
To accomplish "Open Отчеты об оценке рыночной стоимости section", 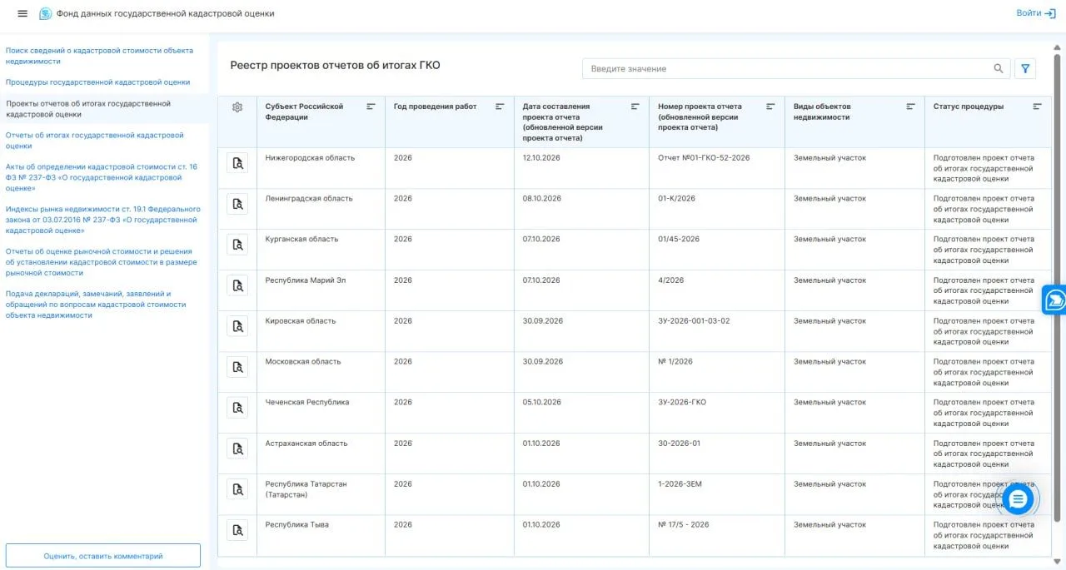I will (x=101, y=262).
